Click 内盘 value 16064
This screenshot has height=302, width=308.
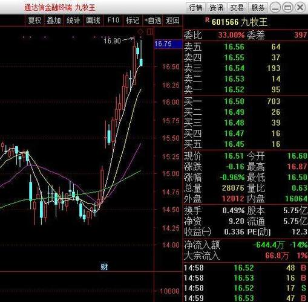(297, 199)
